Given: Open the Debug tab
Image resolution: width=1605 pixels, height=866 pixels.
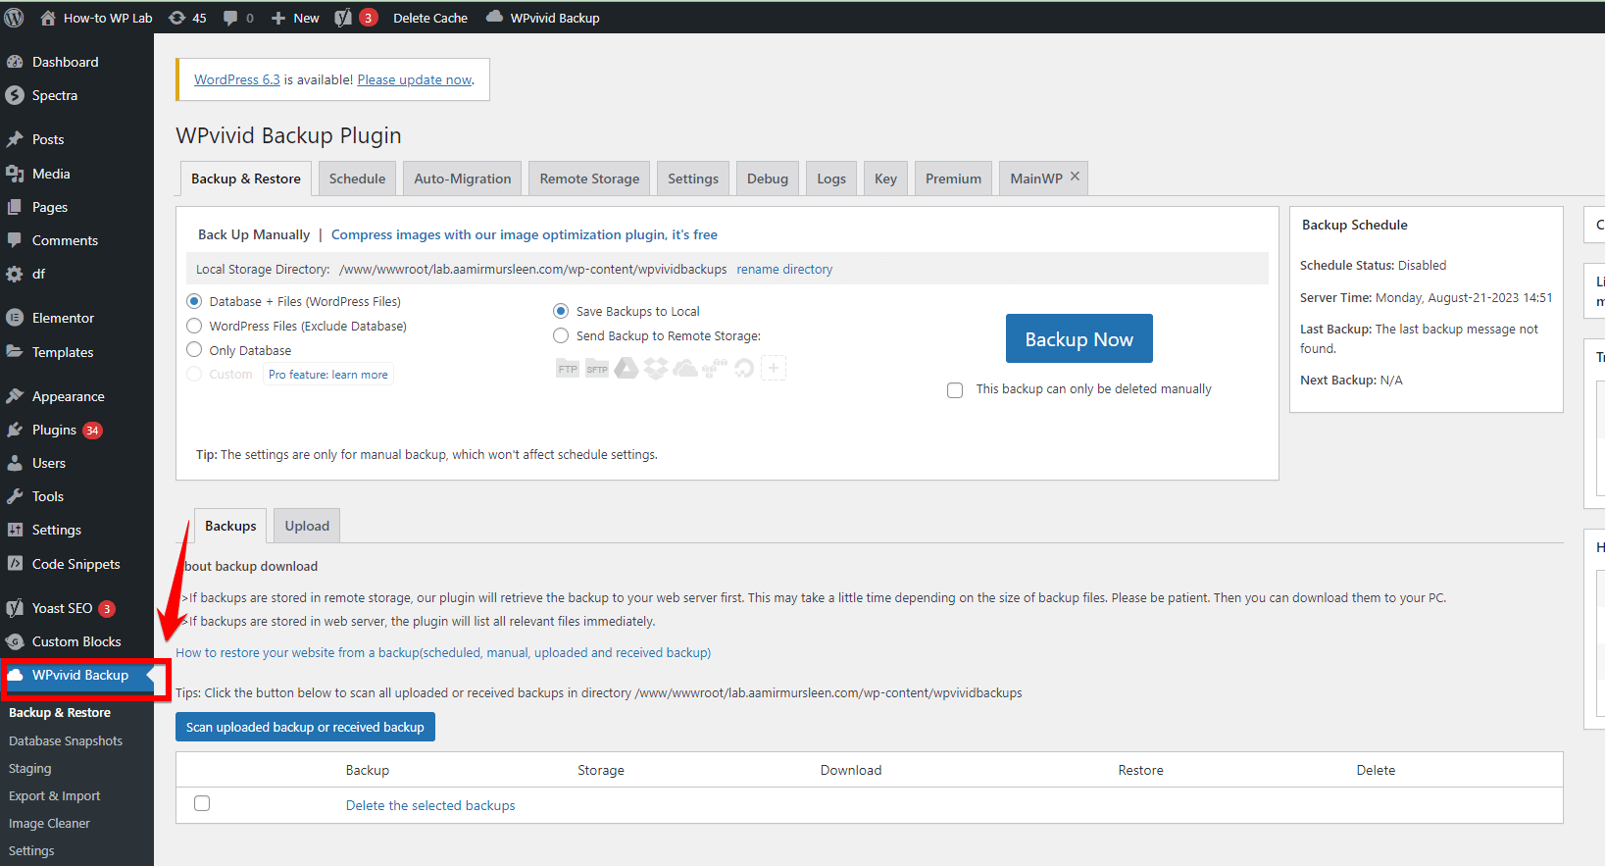Looking at the screenshot, I should point(768,178).
